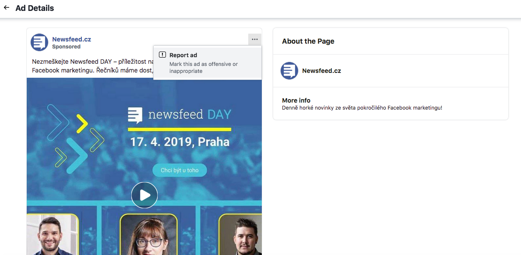The width and height of the screenshot is (521, 255).
Task: Click the ad text starting 'Nezmeškejte Newsfeed DAY'
Action: [93, 65]
